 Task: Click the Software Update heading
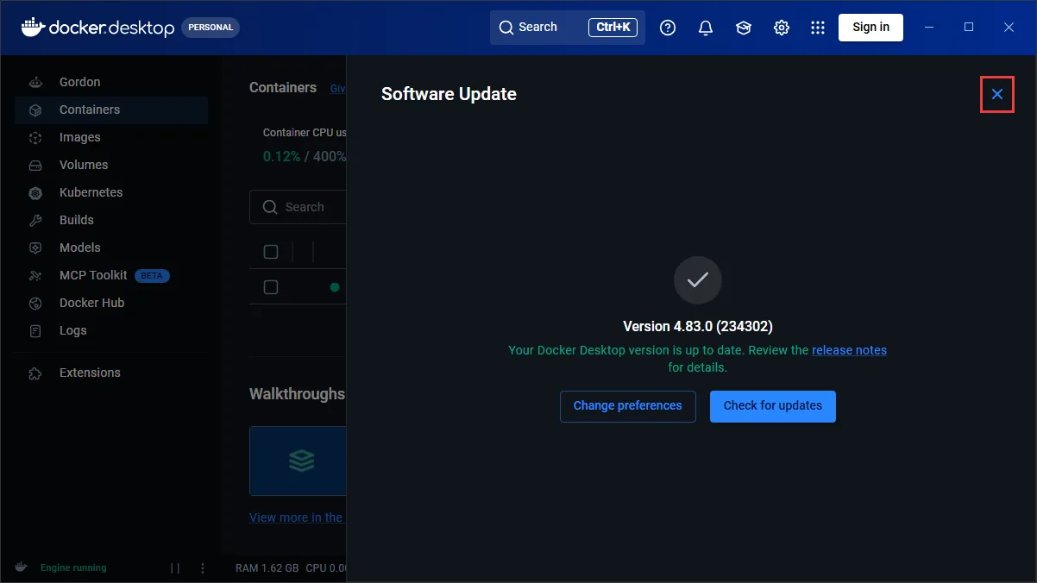coord(449,95)
